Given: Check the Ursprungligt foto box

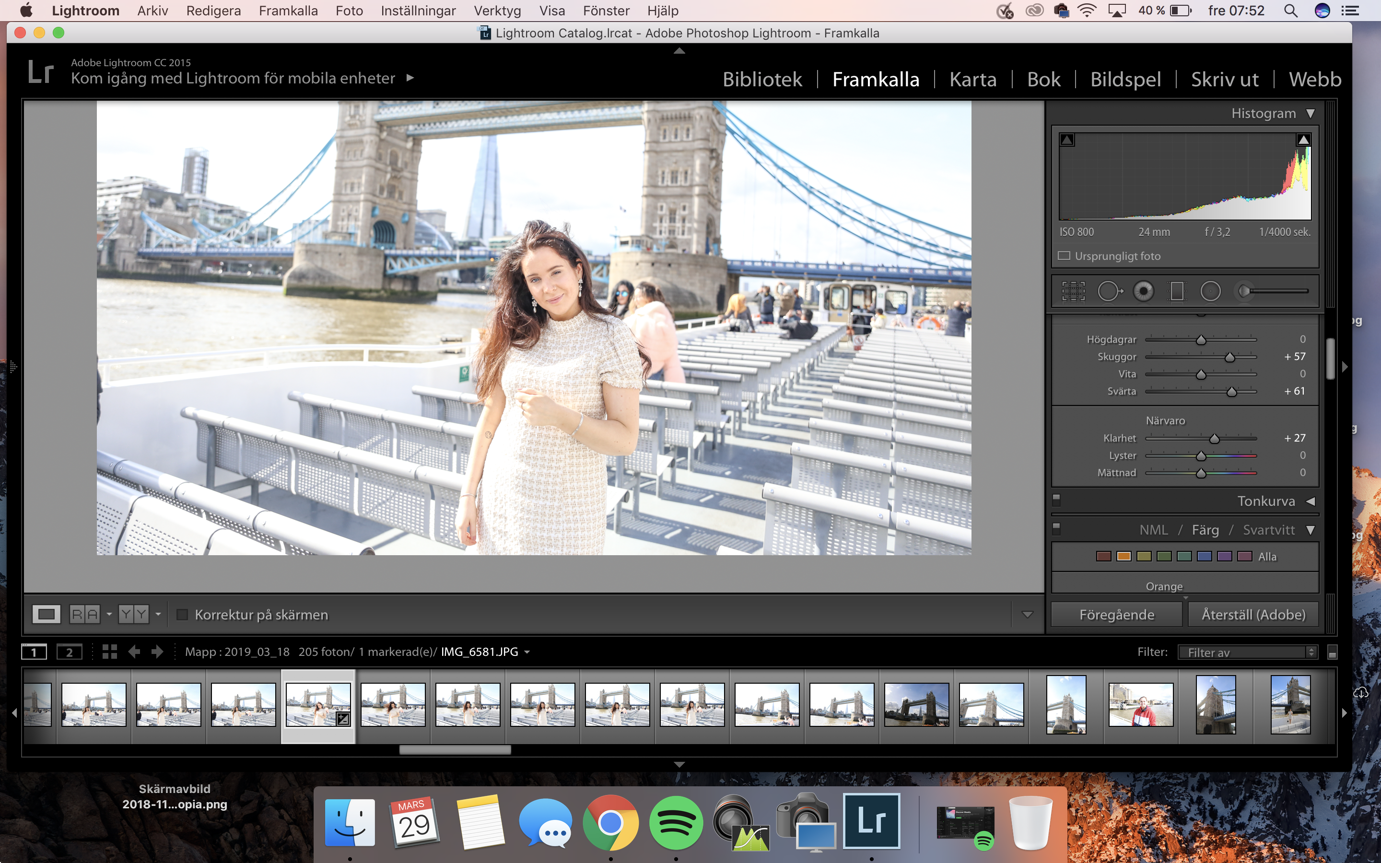Looking at the screenshot, I should [1065, 257].
